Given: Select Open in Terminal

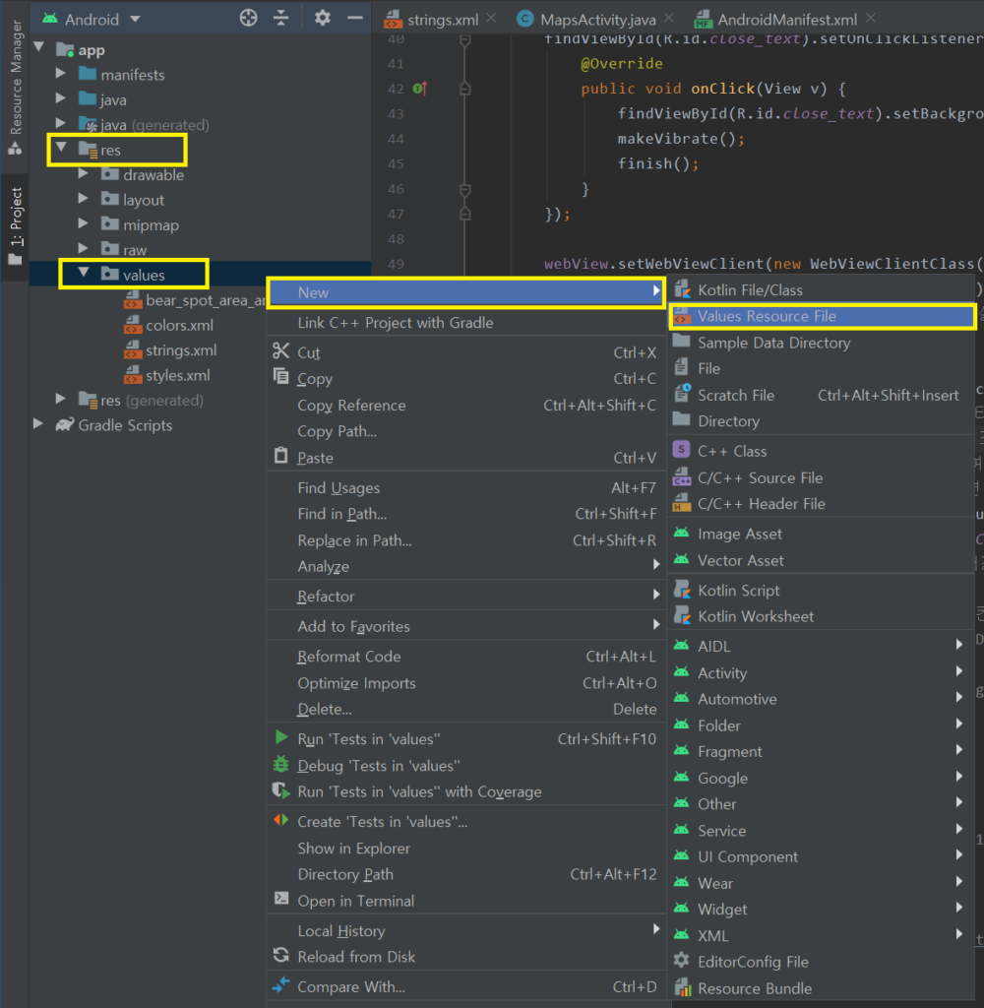Looking at the screenshot, I should [355, 901].
